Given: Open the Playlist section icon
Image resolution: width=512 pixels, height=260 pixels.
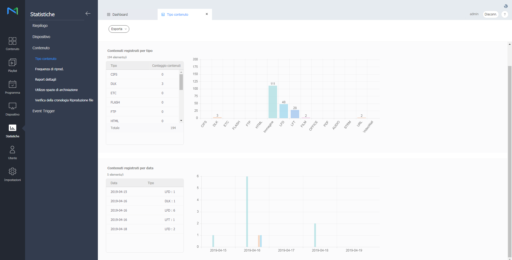Looking at the screenshot, I should (x=13, y=65).
